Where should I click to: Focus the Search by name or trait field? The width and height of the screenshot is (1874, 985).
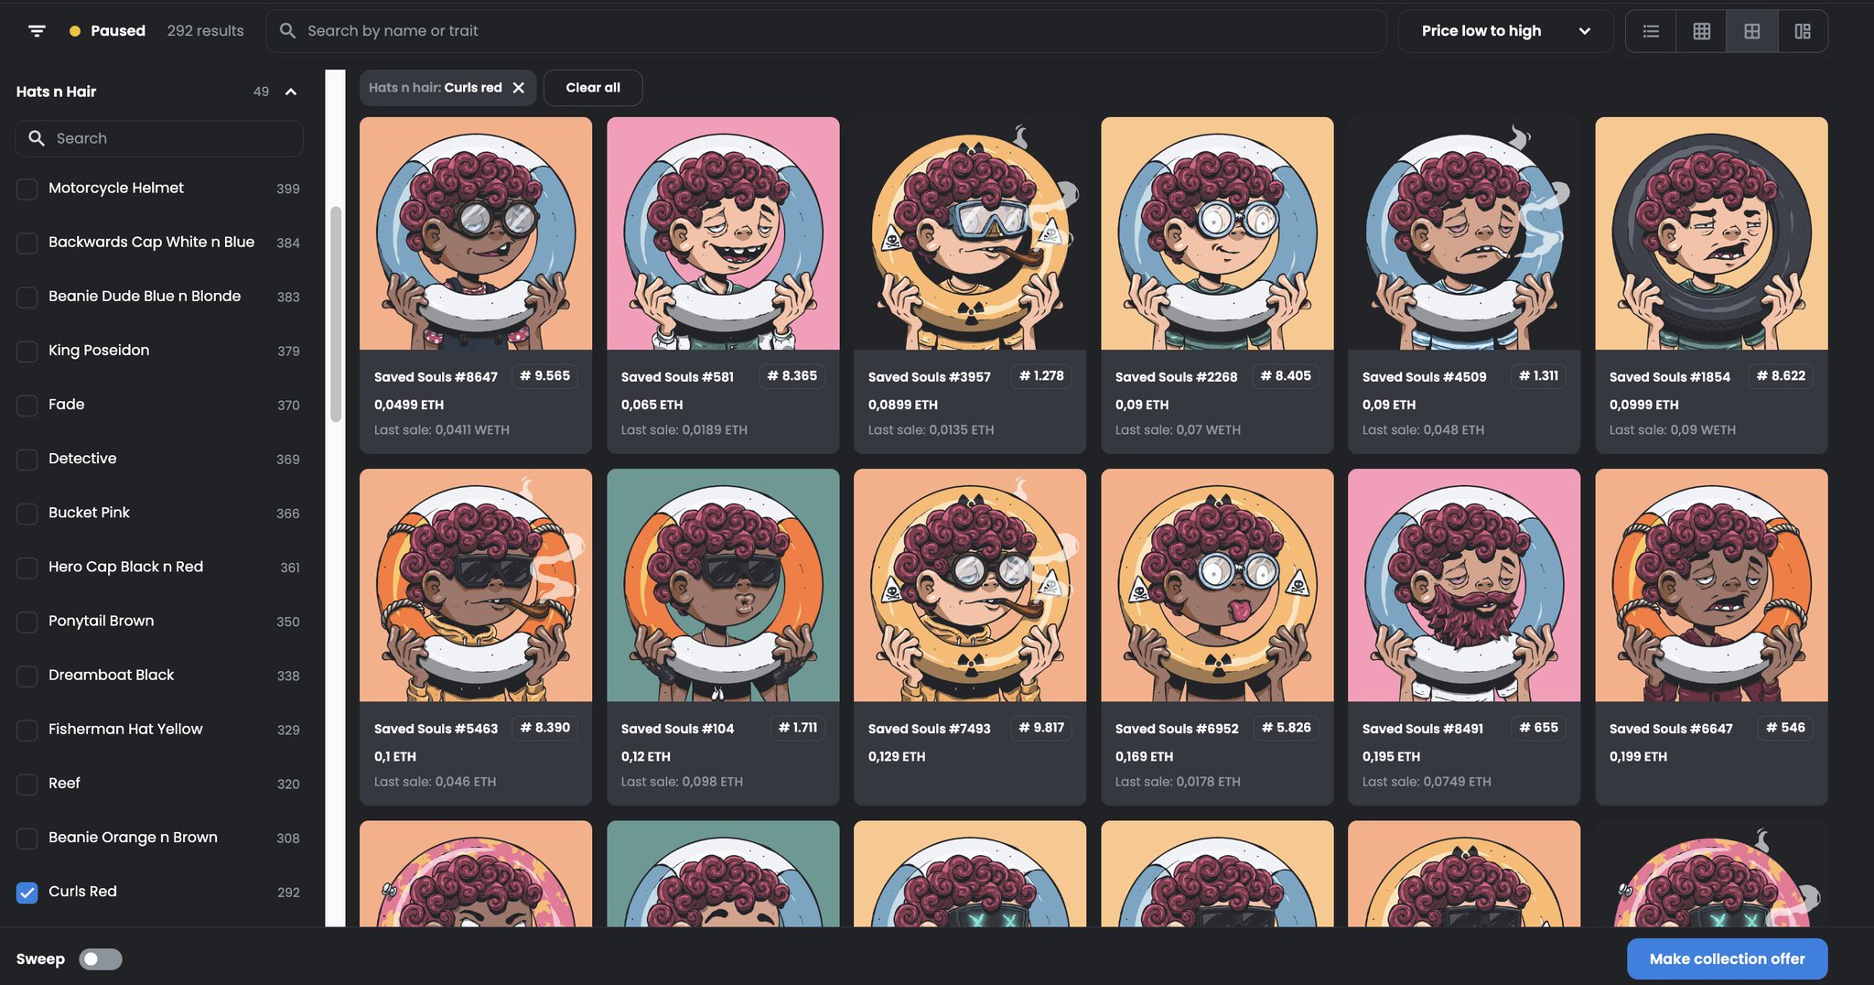click(826, 31)
